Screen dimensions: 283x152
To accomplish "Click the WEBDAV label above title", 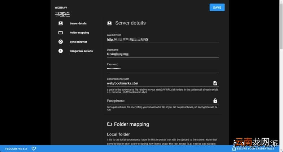I will coord(61,8).
